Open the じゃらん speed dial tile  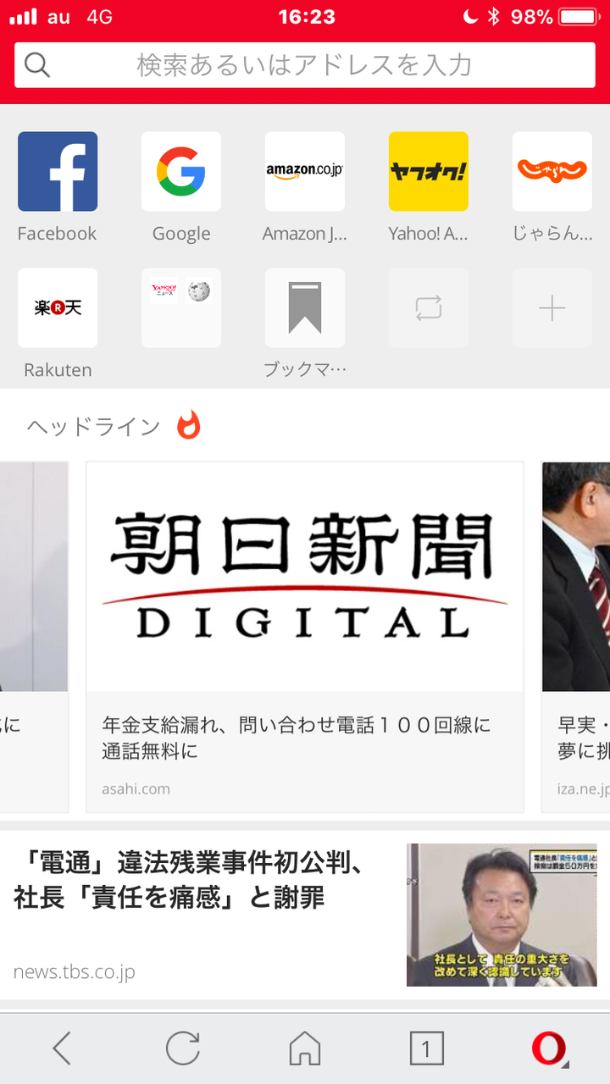[552, 171]
